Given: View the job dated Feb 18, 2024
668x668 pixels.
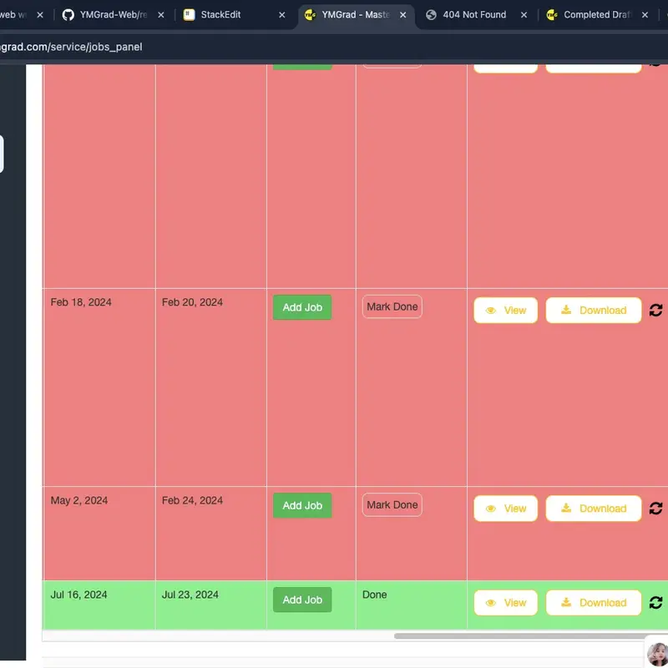Looking at the screenshot, I should point(505,310).
